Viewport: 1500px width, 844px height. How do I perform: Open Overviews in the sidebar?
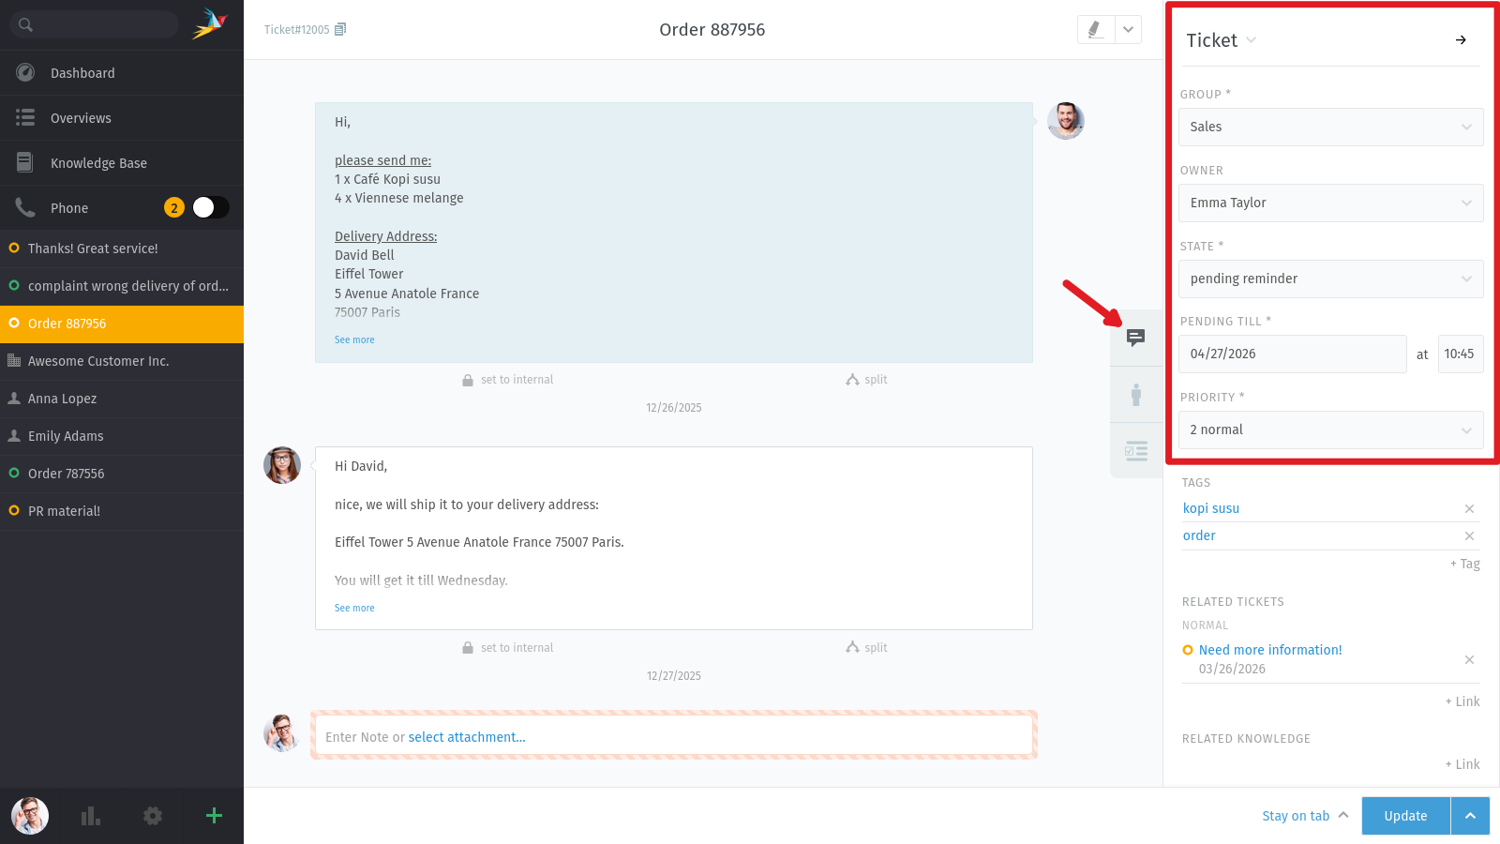tap(122, 118)
